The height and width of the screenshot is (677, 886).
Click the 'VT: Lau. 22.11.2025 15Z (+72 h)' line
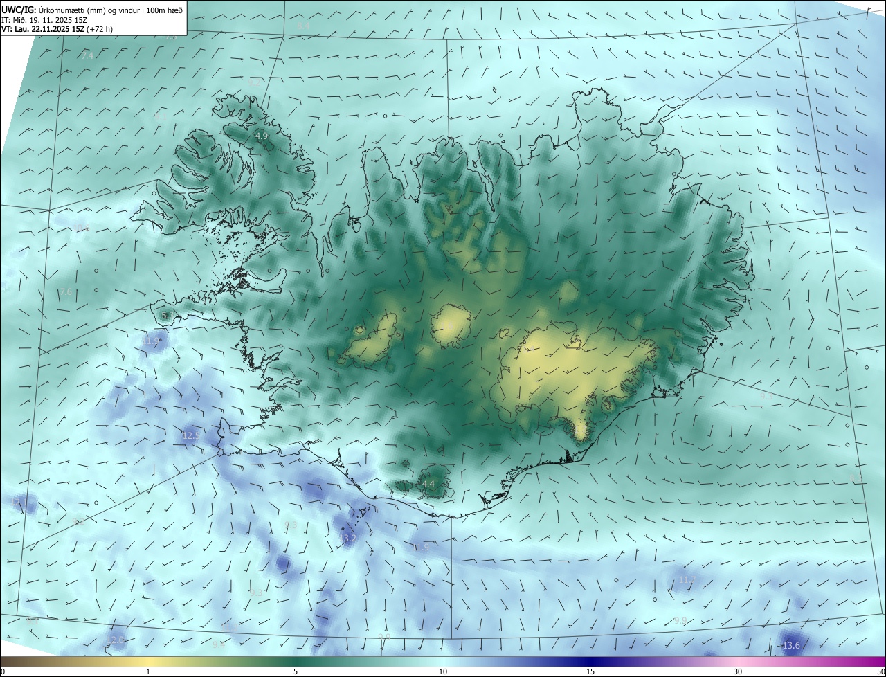click(57, 29)
